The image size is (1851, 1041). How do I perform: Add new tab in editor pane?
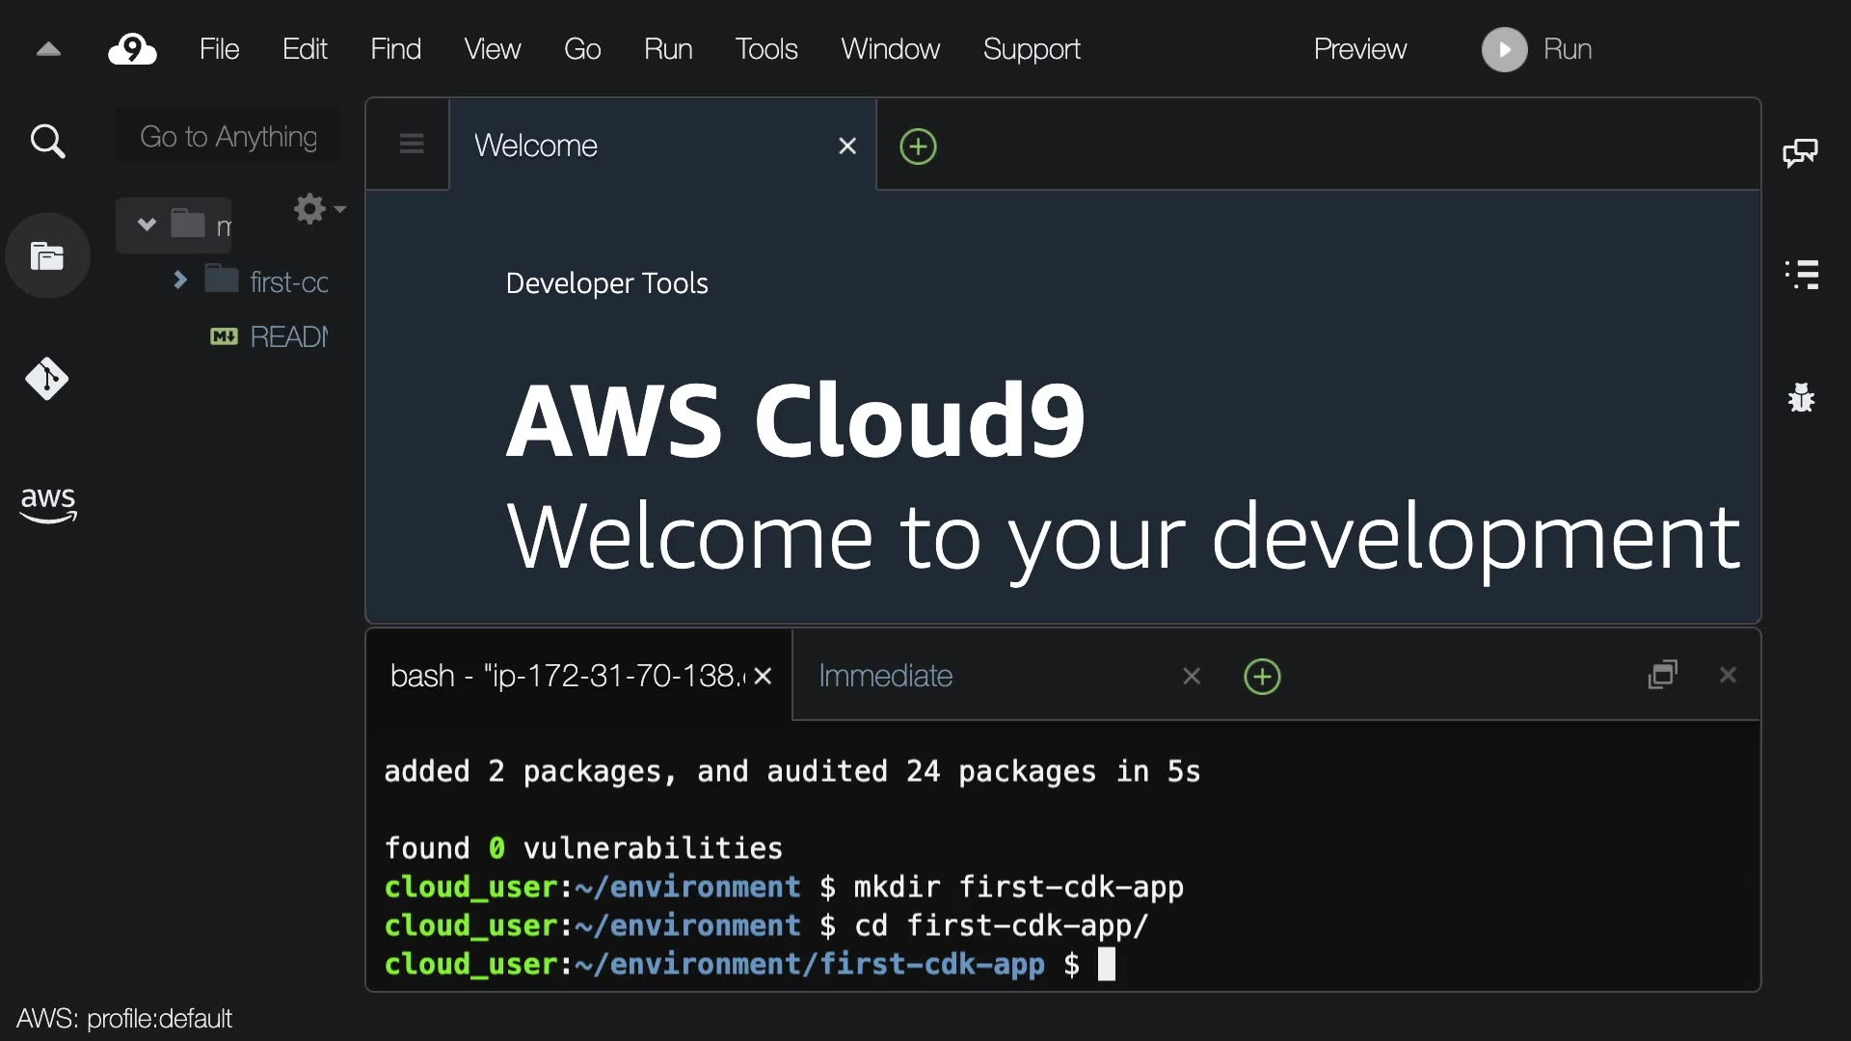918,147
